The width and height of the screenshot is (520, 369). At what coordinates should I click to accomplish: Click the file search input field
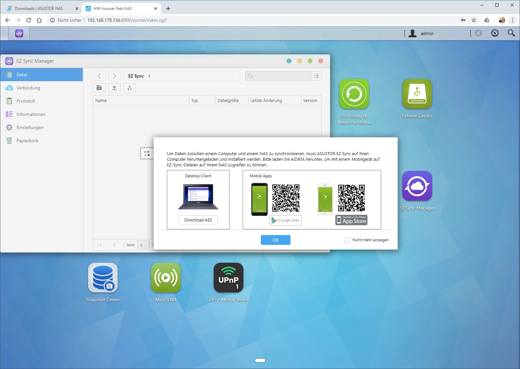[x=278, y=76]
